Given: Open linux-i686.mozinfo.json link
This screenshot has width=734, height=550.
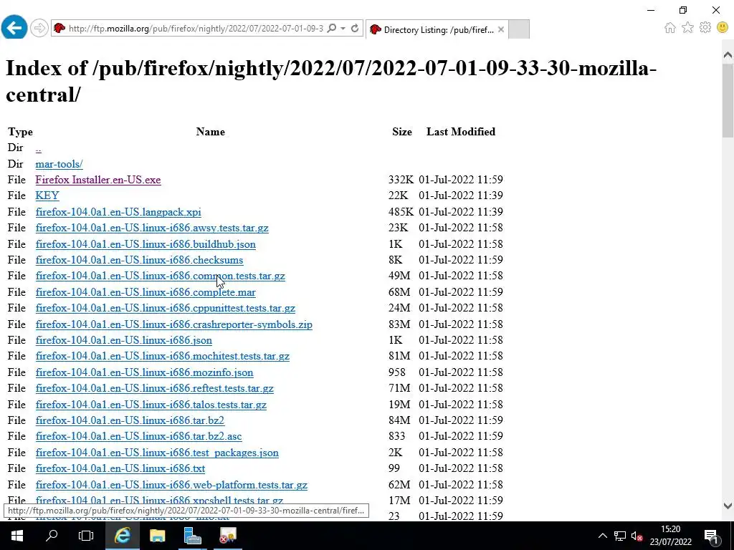Looking at the screenshot, I should [x=145, y=372].
